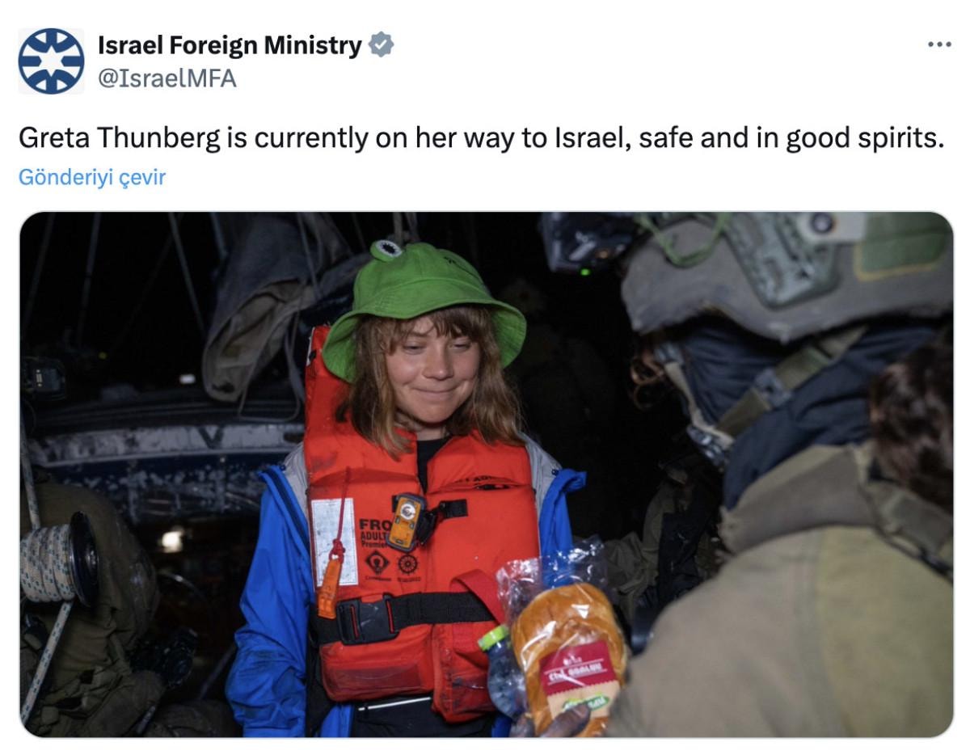
Task: Click the life jacket's orange light device
Action: click(406, 523)
